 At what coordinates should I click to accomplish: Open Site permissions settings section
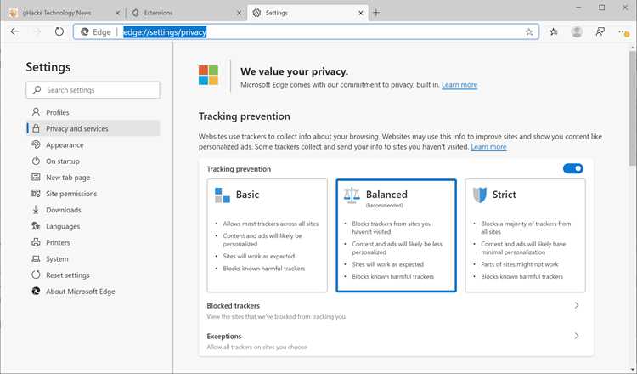[93, 194]
